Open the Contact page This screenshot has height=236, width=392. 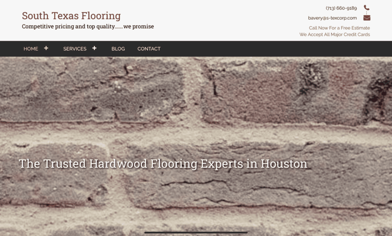pos(149,49)
